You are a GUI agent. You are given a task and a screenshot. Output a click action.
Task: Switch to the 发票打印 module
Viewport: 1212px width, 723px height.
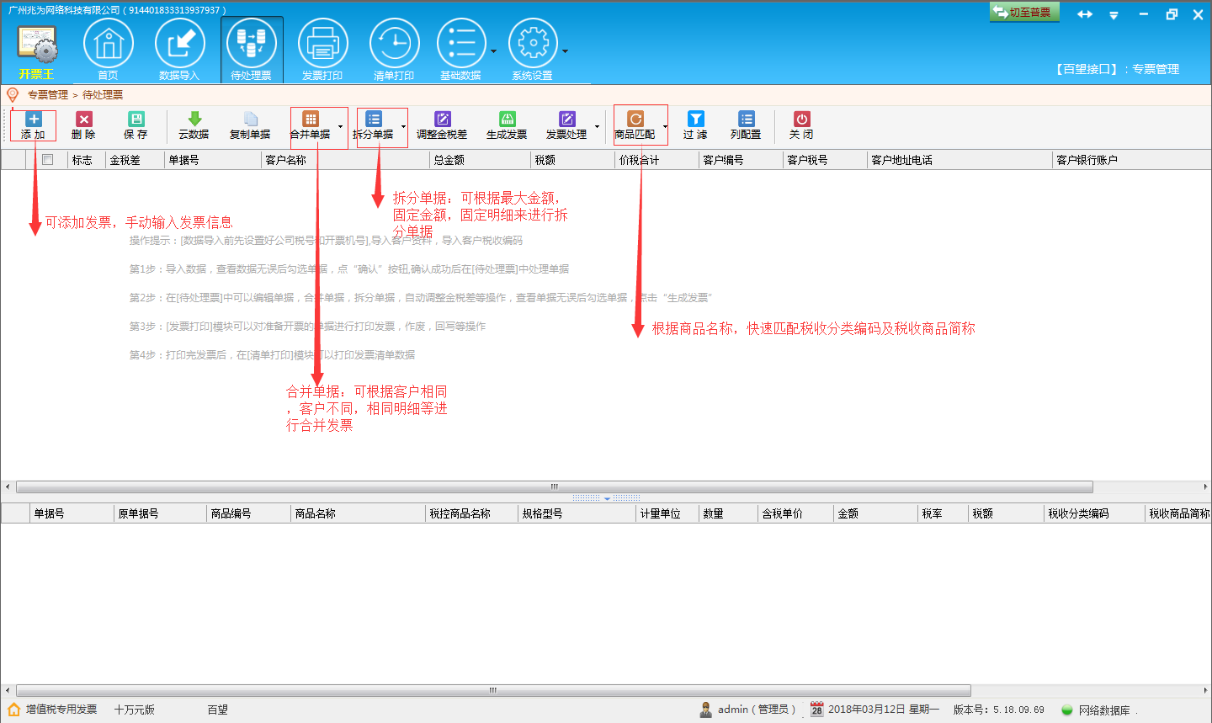coord(322,50)
